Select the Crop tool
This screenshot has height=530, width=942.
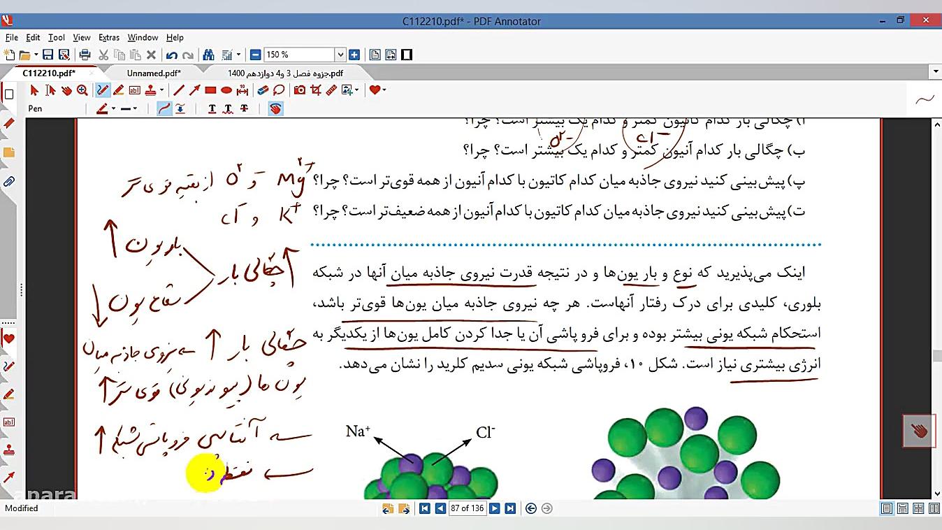coord(316,89)
